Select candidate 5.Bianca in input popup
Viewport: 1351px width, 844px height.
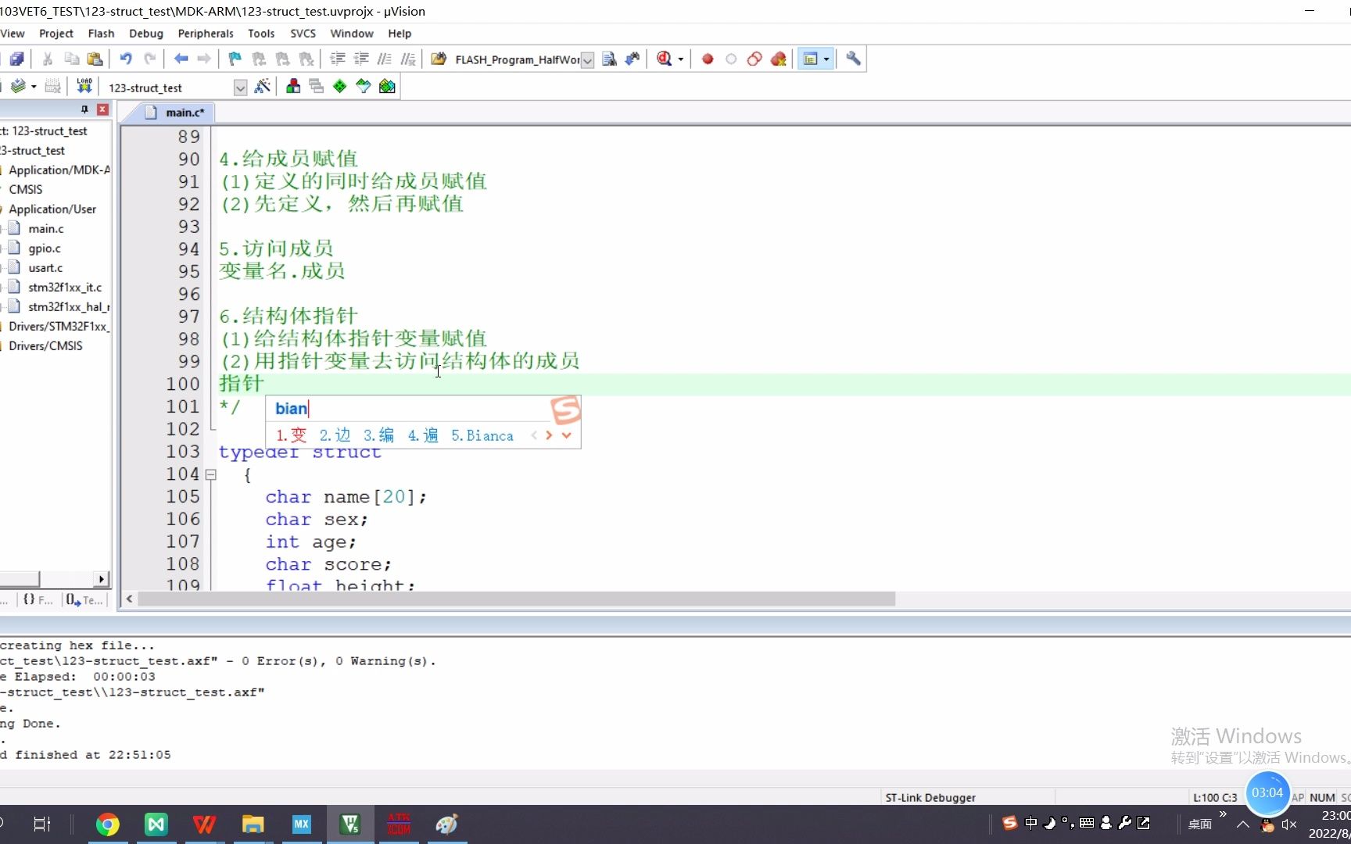click(x=482, y=435)
